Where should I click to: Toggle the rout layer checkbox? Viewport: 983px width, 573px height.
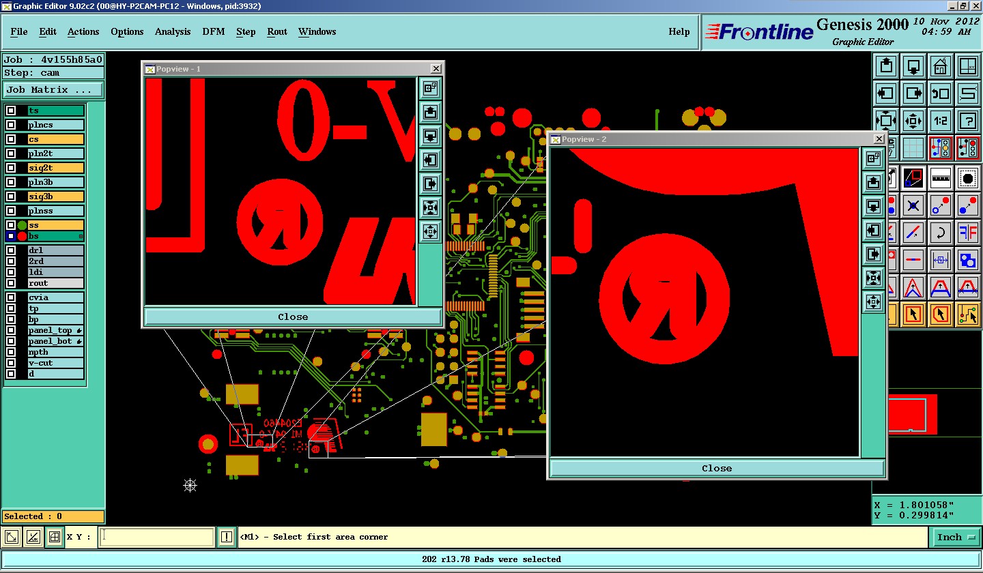(x=11, y=283)
